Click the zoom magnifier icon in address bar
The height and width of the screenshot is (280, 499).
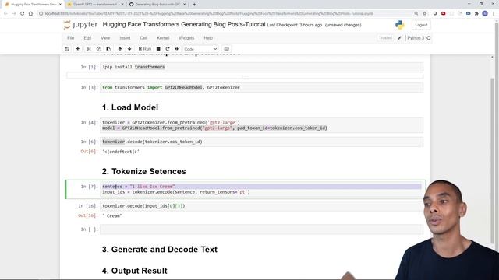coord(416,14)
